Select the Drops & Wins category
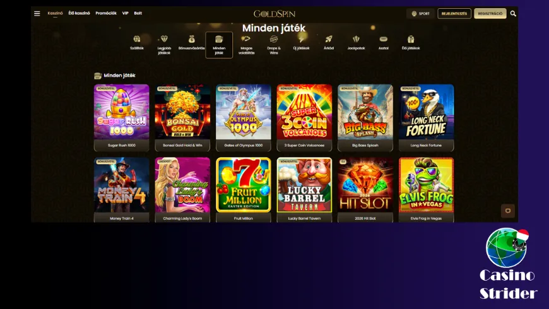The width and height of the screenshot is (549, 309). [x=274, y=44]
